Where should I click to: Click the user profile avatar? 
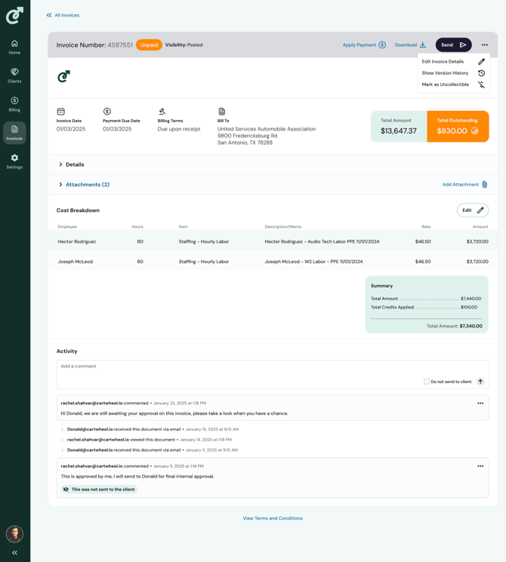[14, 534]
